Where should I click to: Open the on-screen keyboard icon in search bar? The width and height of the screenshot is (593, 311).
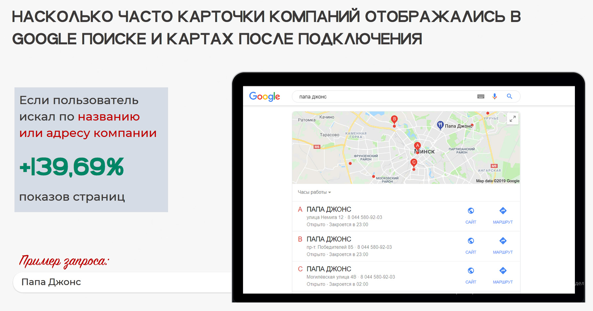point(481,97)
